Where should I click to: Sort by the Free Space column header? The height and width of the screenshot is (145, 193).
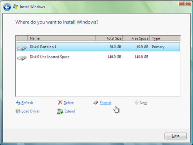coord(136,38)
